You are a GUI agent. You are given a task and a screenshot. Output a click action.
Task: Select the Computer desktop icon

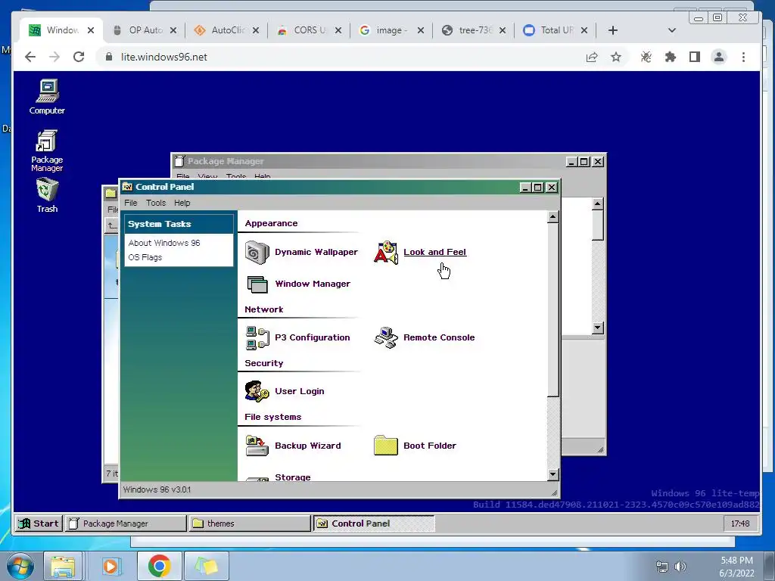tap(47, 97)
